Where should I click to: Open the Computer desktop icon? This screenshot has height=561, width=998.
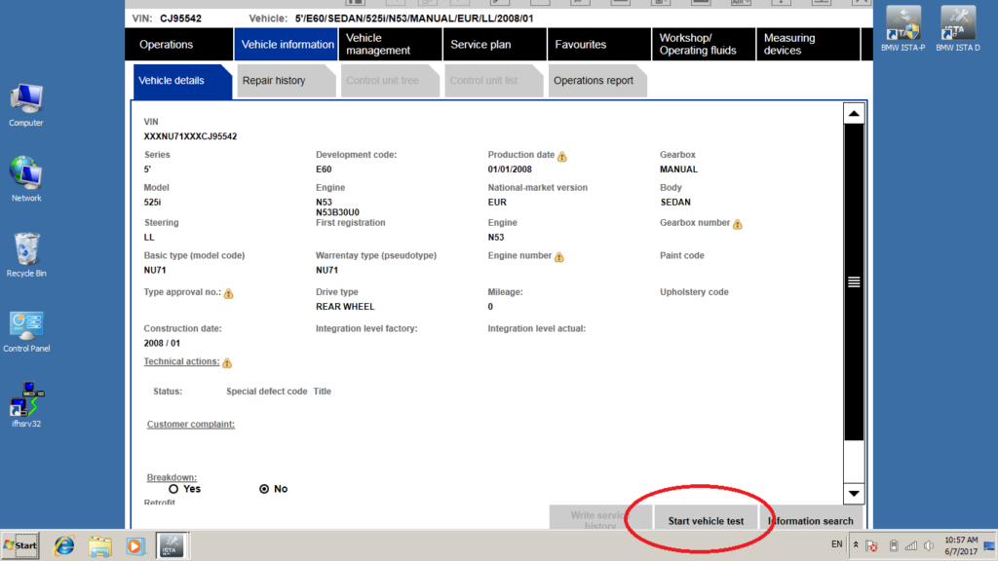[26, 105]
